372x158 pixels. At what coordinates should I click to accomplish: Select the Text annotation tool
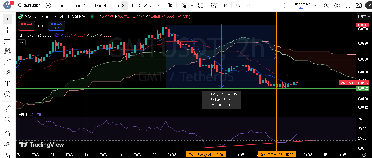click(7, 84)
